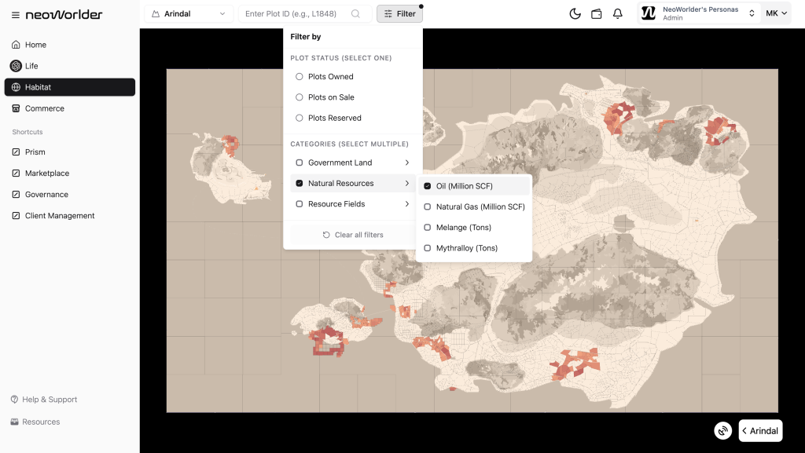The width and height of the screenshot is (805, 453).
Task: Click the Governance external-link icon
Action: tap(16, 194)
